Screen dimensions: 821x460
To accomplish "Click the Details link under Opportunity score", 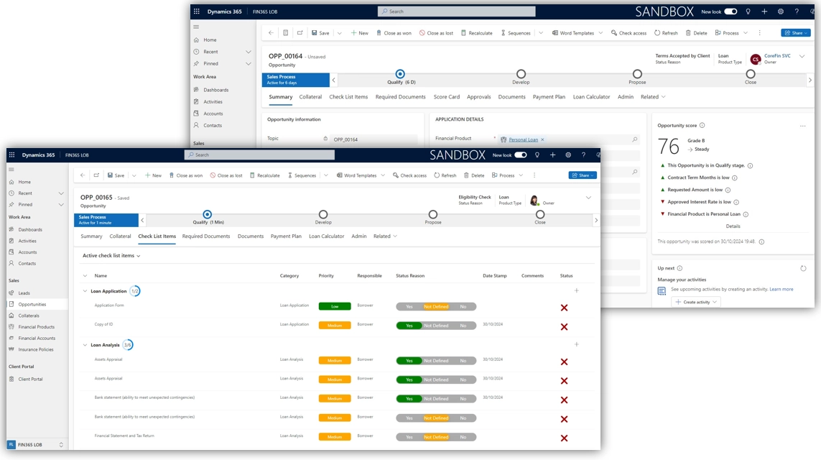I will (x=733, y=226).
